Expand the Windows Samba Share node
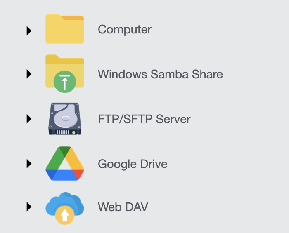Viewport: 289px width, 233px height. [29, 74]
